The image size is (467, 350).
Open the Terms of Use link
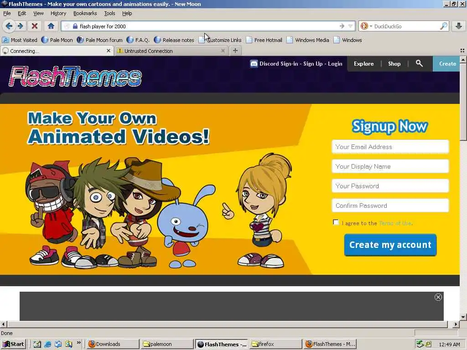click(395, 223)
